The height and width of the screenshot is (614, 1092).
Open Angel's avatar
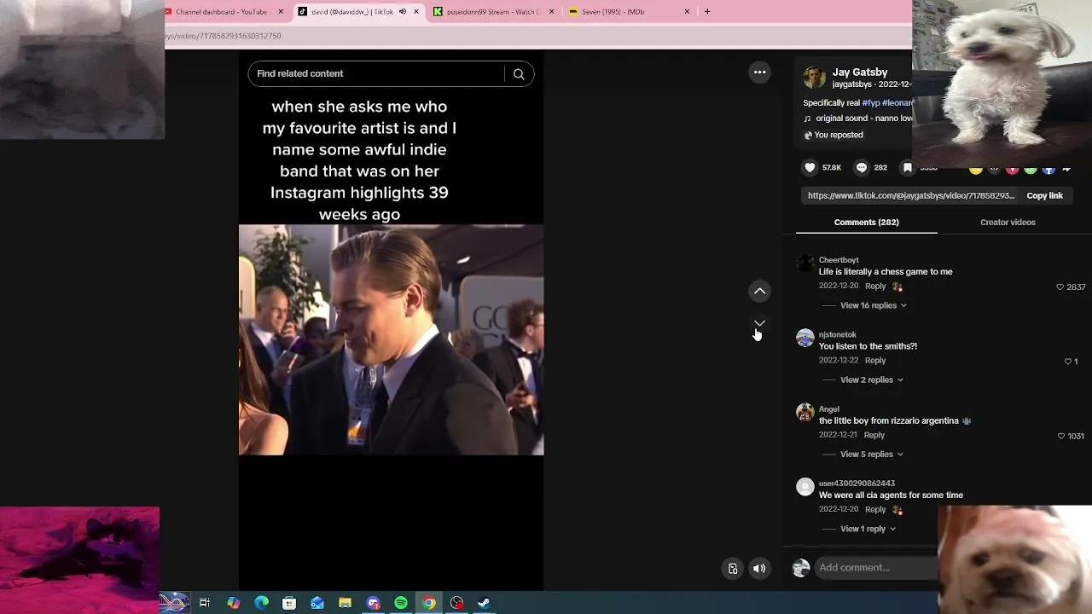coord(805,413)
